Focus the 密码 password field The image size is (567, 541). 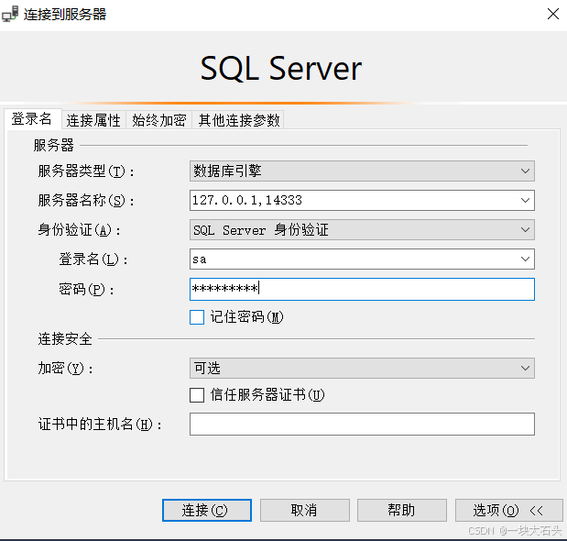tap(362, 289)
